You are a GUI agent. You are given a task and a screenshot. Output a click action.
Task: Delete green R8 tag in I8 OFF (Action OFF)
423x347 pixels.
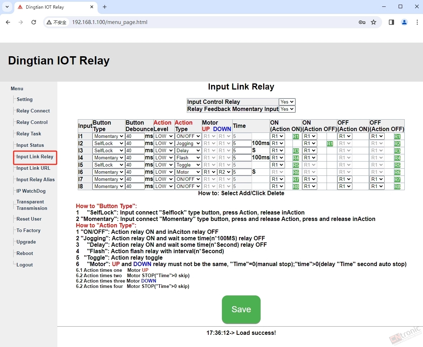[397, 187]
